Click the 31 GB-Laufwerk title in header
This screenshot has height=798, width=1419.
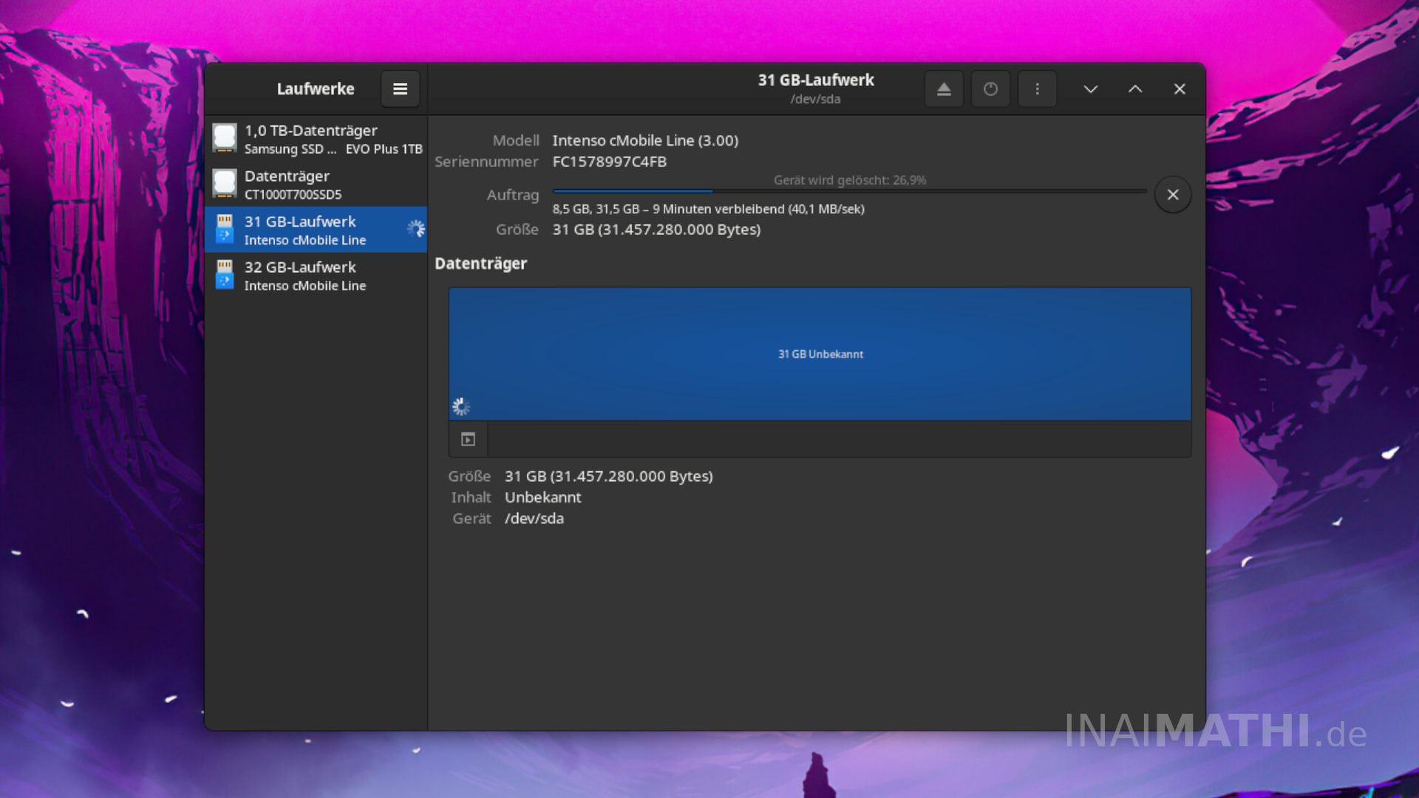point(815,80)
